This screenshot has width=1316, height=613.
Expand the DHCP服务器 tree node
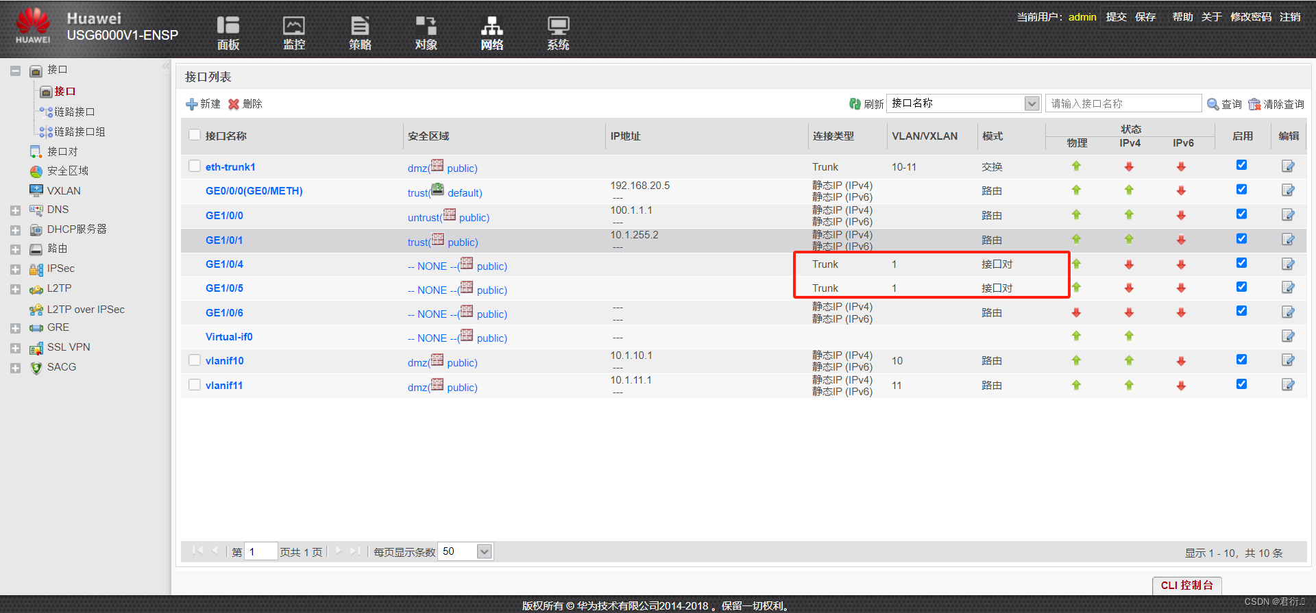pyautogui.click(x=15, y=231)
